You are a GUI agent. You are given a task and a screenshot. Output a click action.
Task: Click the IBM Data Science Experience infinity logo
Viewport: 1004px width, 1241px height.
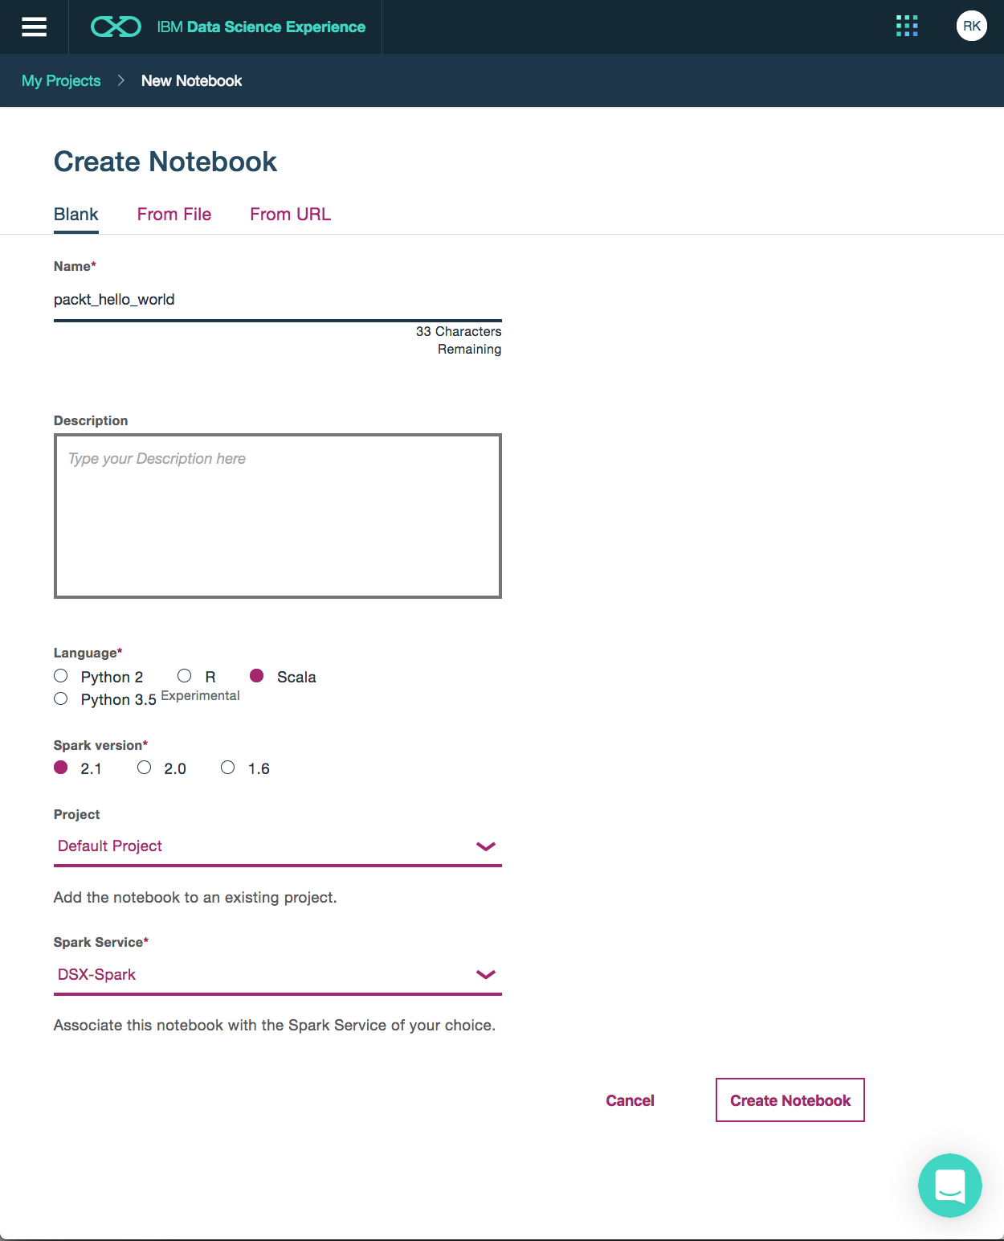click(x=116, y=27)
